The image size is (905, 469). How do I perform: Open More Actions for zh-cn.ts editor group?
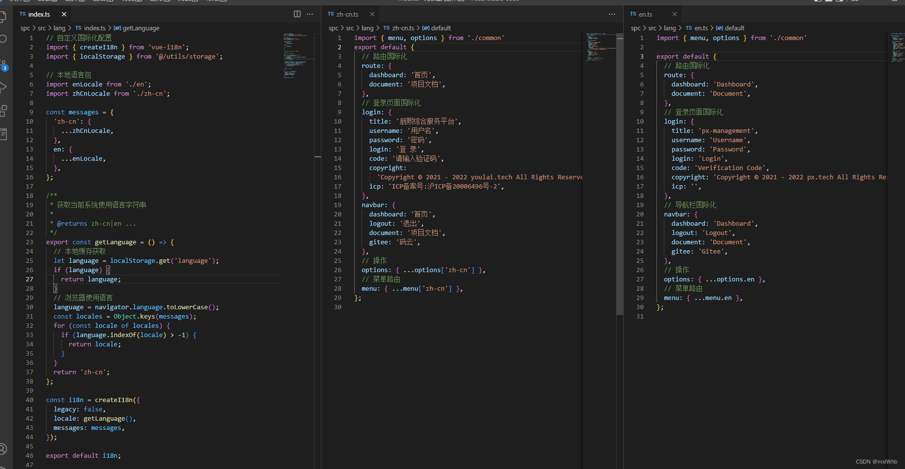612,14
